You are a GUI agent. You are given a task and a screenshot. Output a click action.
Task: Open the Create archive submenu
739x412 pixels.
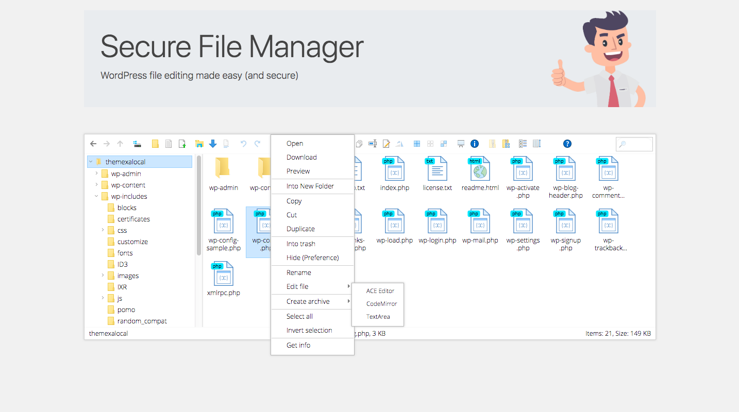(x=312, y=301)
